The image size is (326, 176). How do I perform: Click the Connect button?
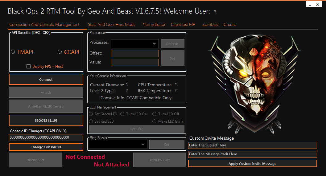click(46, 80)
